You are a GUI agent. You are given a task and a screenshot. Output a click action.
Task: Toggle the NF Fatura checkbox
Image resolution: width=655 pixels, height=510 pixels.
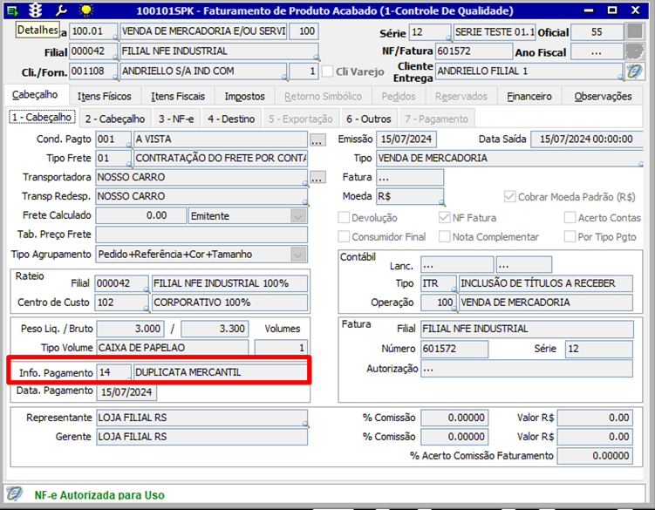(444, 218)
